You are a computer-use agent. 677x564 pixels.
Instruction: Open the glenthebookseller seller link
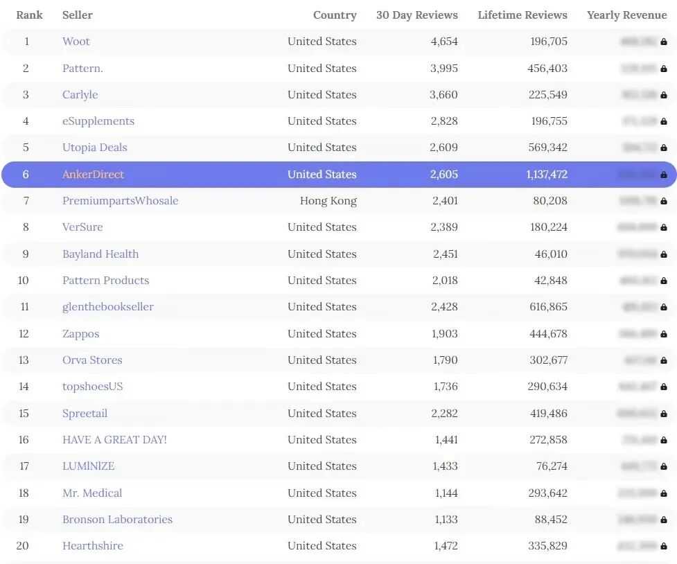tap(108, 307)
